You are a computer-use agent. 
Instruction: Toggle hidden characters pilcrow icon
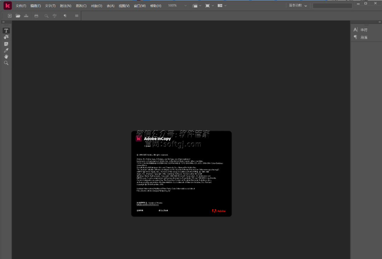[65, 16]
